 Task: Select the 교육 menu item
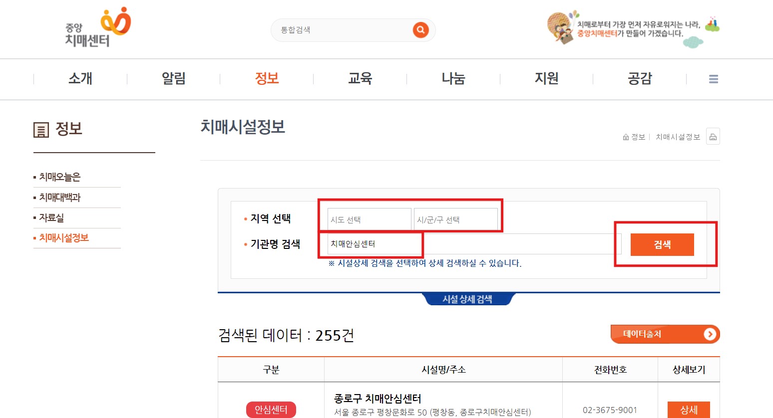pos(360,78)
